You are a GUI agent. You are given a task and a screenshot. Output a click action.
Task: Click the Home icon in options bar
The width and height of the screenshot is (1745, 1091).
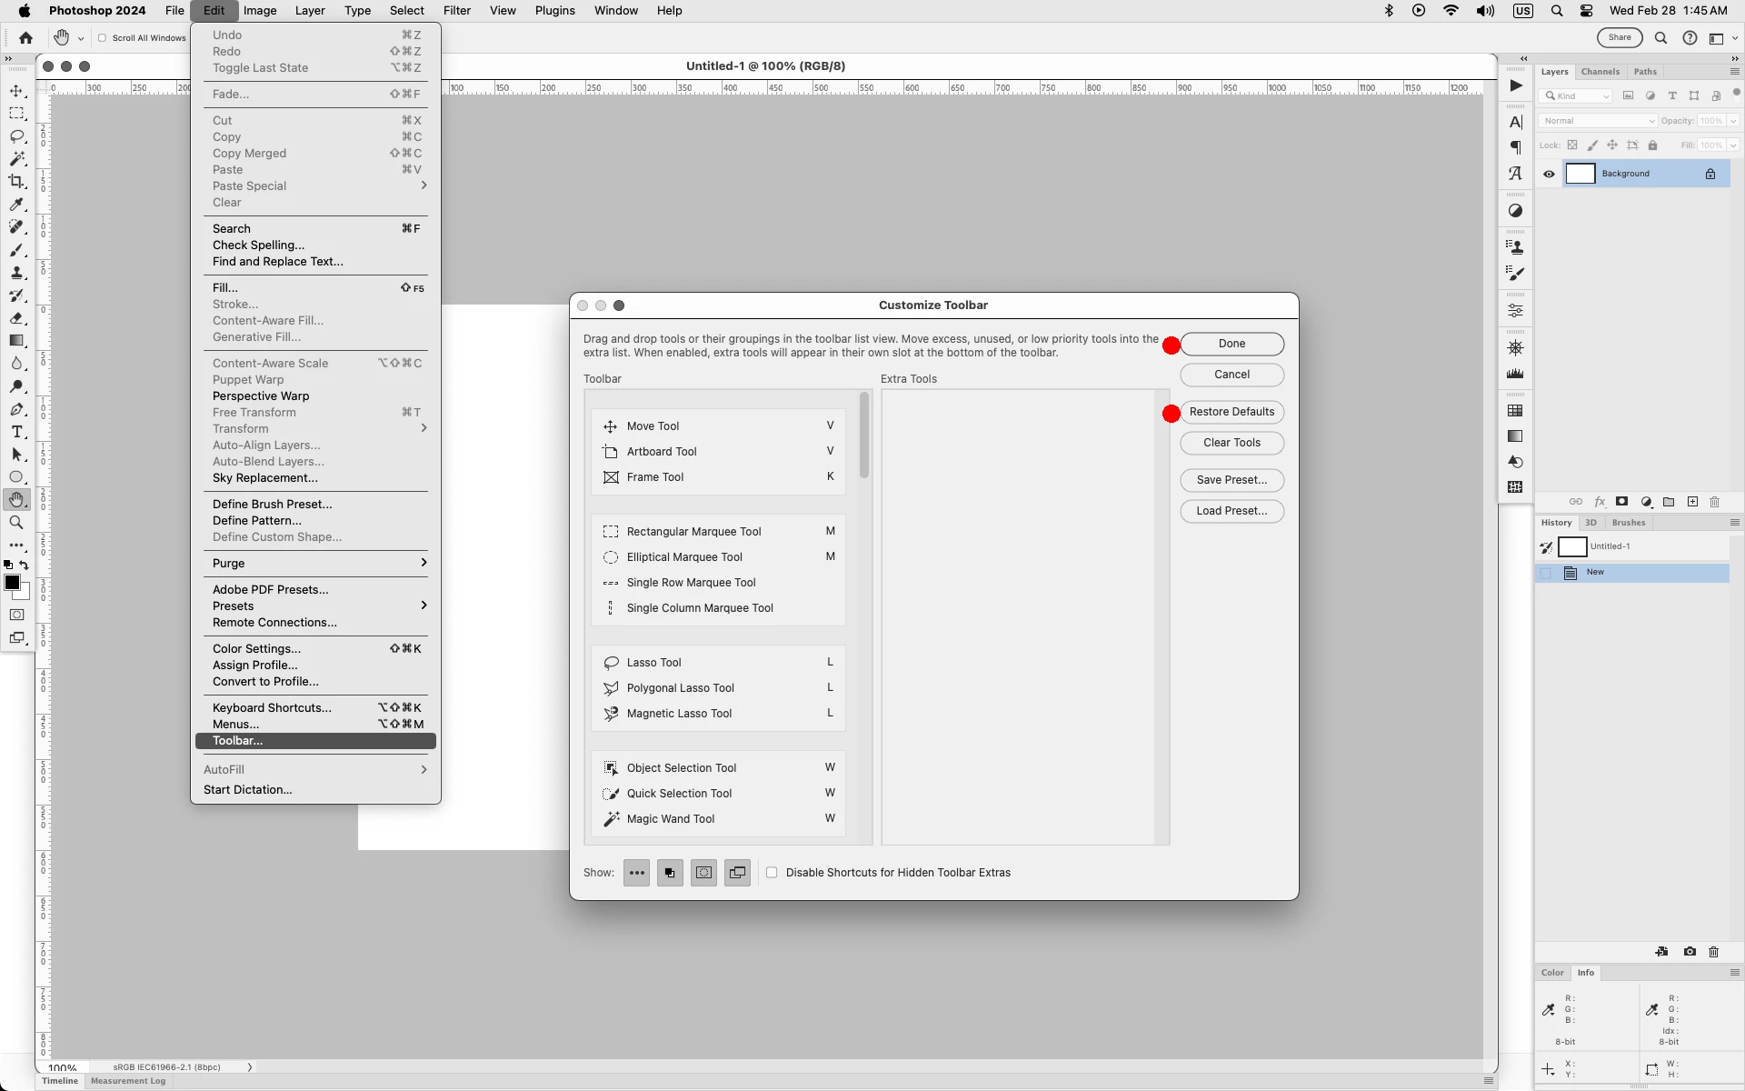click(25, 38)
